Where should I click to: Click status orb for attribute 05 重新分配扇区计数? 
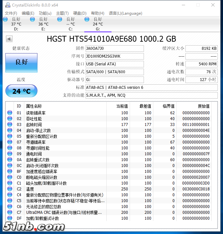pos(10,136)
